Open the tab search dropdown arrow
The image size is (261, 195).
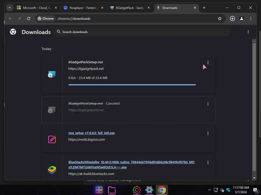click(10, 8)
